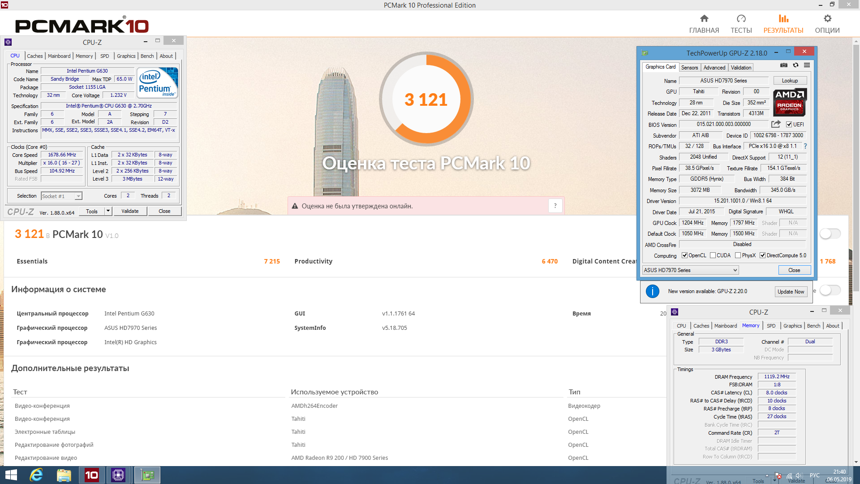Click the PCMark vertical scrollbar thumb
The height and width of the screenshot is (484, 860).
coord(856,168)
